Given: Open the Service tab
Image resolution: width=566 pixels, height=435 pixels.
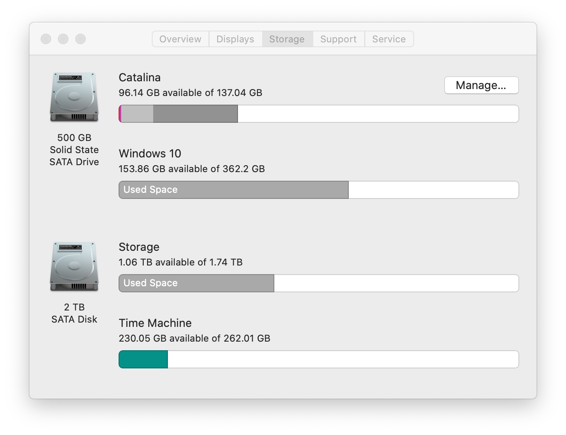Looking at the screenshot, I should tap(389, 39).
